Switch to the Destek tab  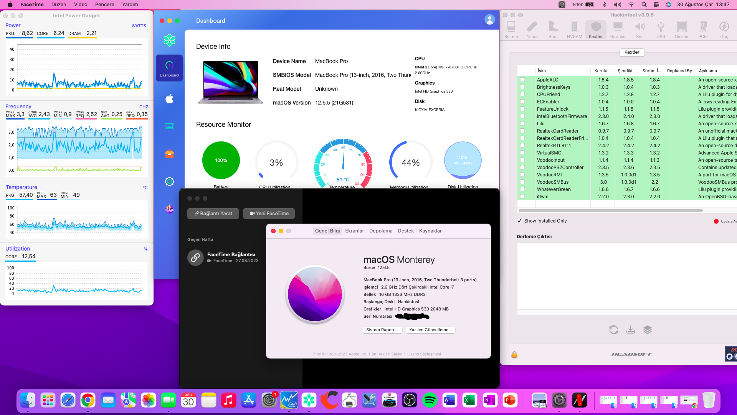click(406, 231)
